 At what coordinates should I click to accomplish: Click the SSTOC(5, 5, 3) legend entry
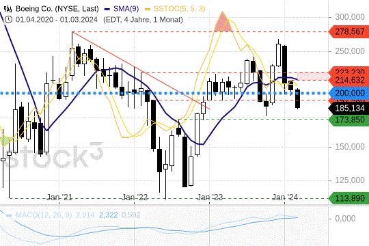(x=176, y=9)
